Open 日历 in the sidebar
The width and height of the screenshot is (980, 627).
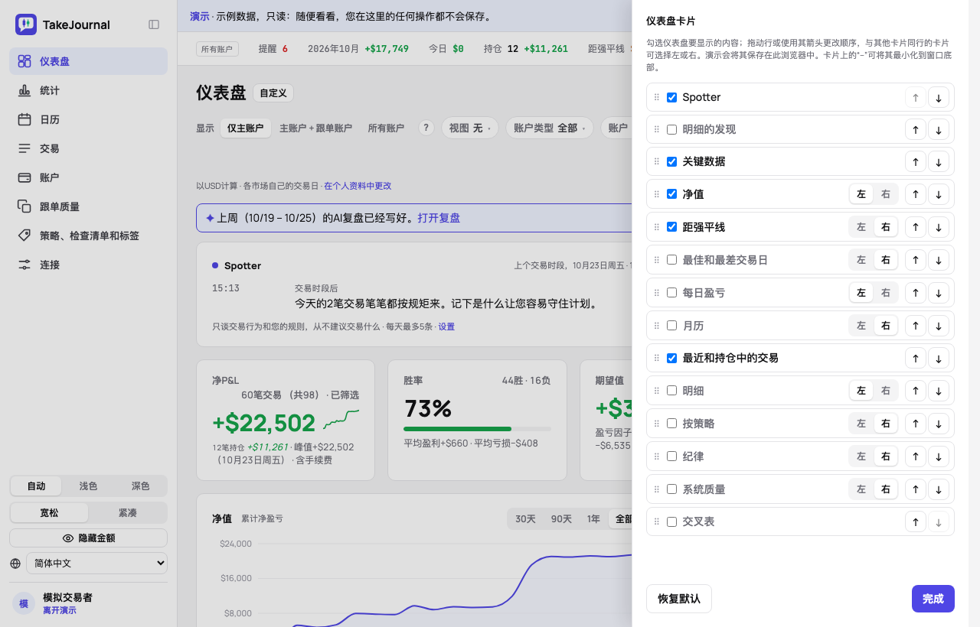(x=88, y=119)
